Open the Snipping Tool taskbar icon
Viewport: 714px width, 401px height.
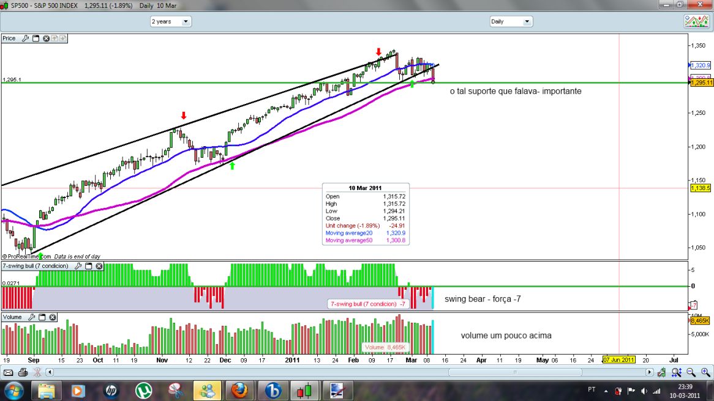coord(175,391)
